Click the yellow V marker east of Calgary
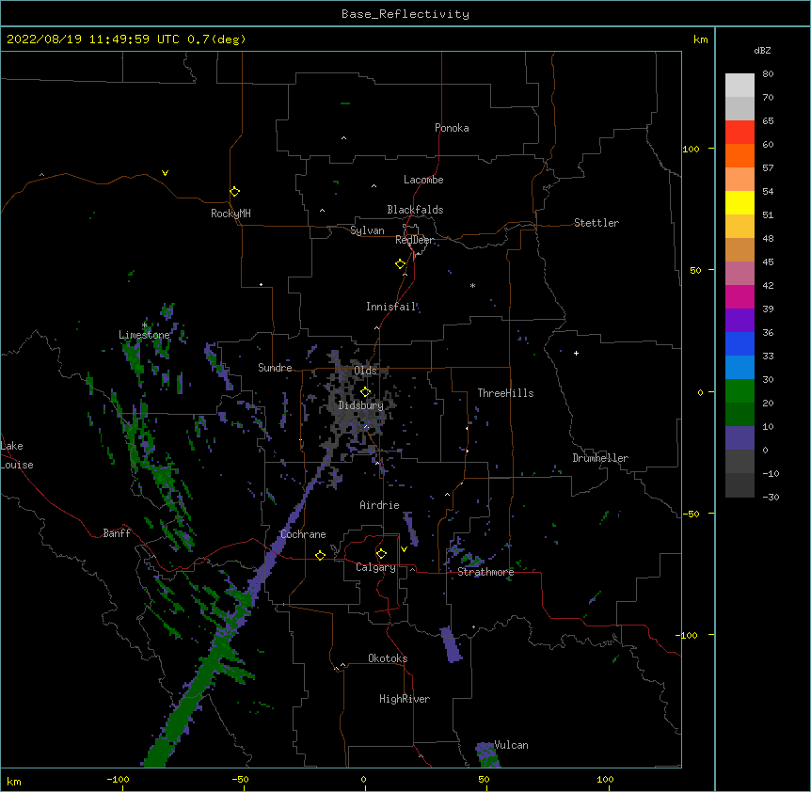811x792 pixels. click(x=404, y=549)
